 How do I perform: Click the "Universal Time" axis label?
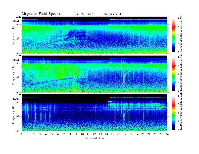point(95,138)
